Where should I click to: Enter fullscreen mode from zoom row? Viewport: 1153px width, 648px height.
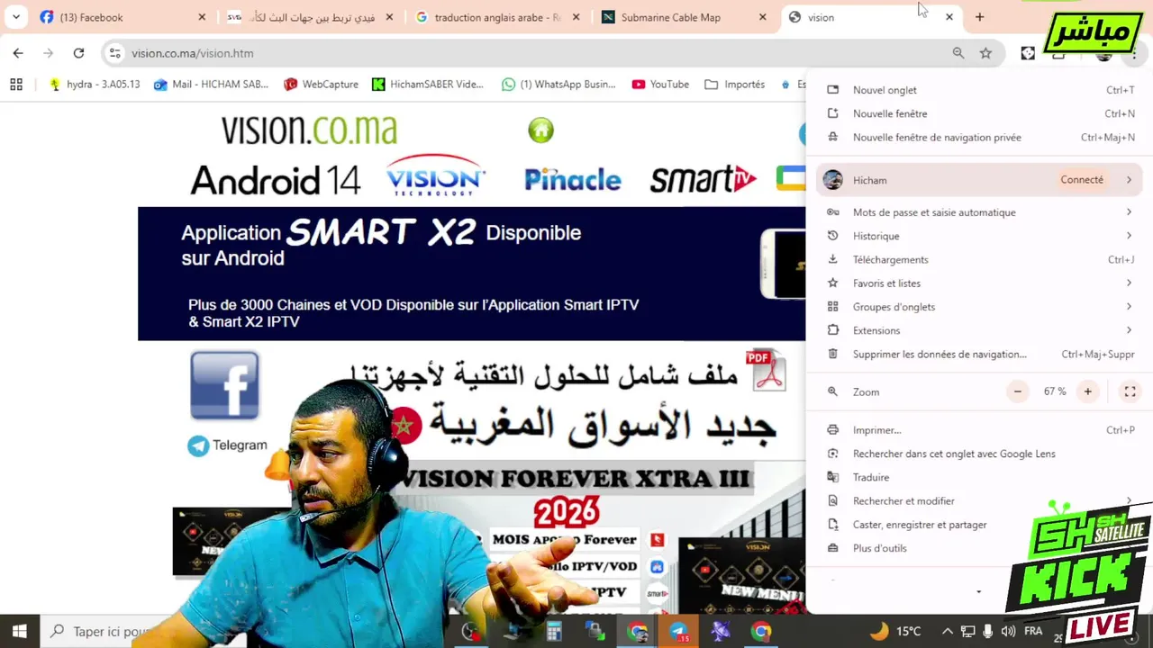tap(1130, 391)
